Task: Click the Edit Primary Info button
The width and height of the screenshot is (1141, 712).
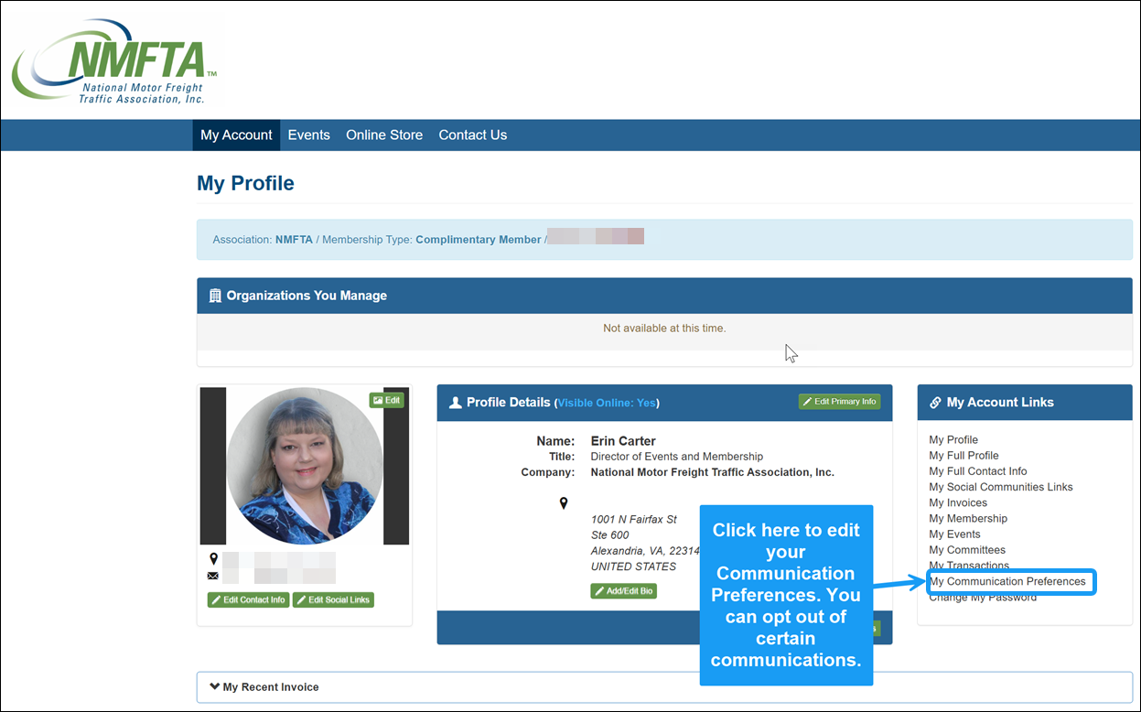Action: 839,402
